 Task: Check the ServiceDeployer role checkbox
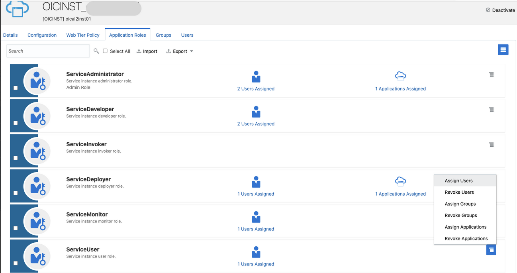(x=16, y=193)
